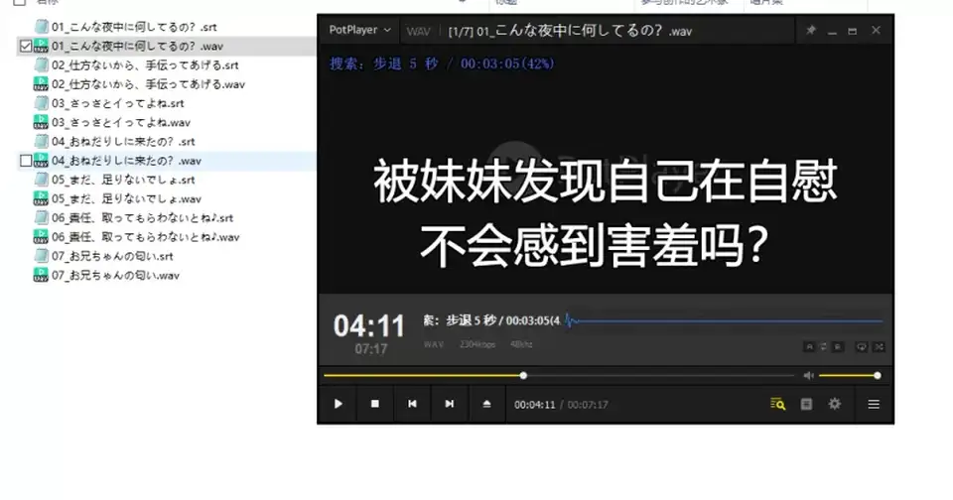Mute audio using the speaker icon

808,375
